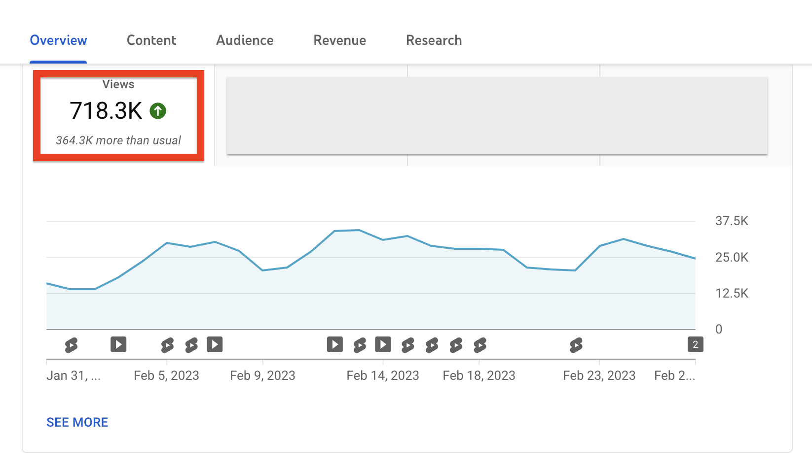
Task: Select the Views metric card
Action: coord(118,115)
